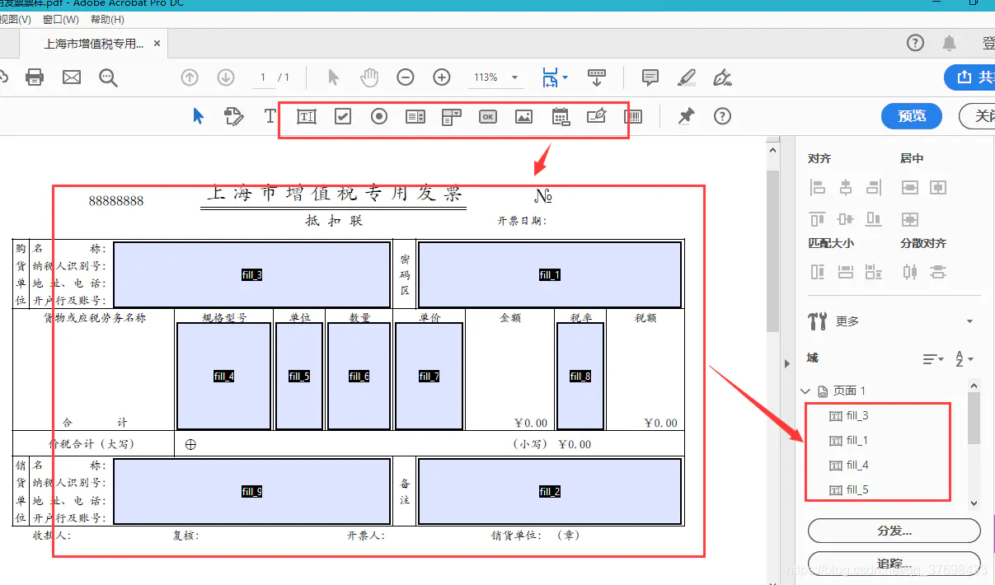Screen dimensions: 995x585
Task: Click the Zoom In plus icon
Action: click(x=442, y=77)
